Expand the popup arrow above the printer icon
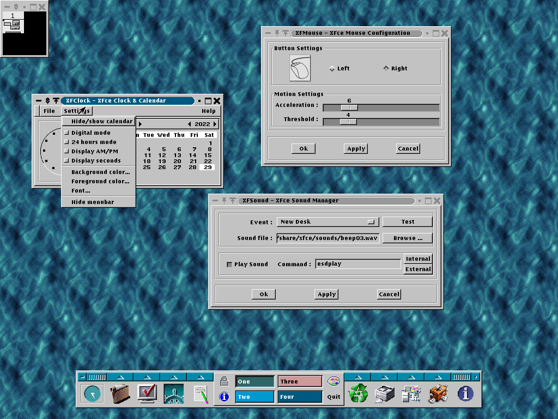The image size is (558, 419). [385, 376]
